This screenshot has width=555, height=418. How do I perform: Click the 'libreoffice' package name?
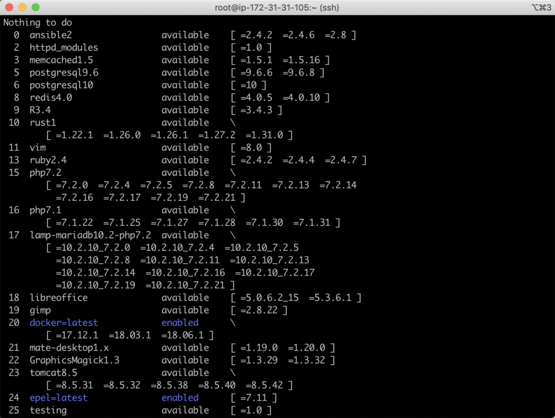(59, 298)
